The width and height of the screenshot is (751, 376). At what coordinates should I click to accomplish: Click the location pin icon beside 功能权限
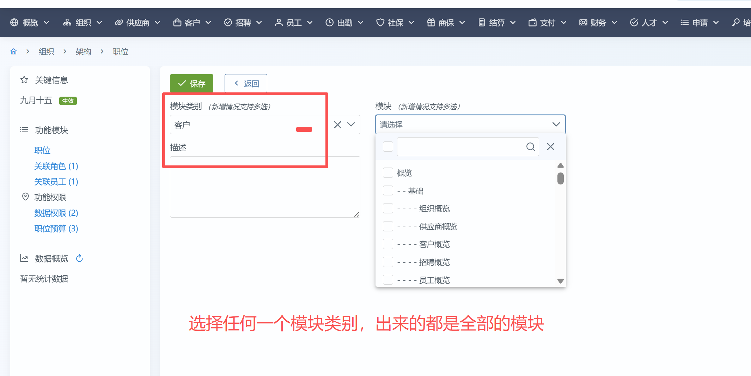[x=25, y=197]
